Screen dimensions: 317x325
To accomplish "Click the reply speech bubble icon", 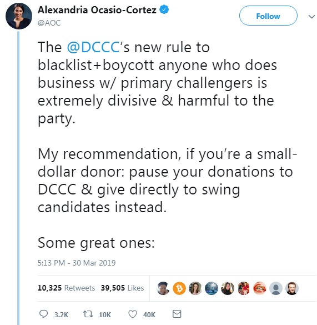I will pyautogui.click(x=43, y=314).
